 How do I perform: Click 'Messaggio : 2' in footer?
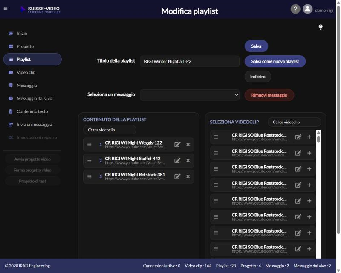click(277, 266)
